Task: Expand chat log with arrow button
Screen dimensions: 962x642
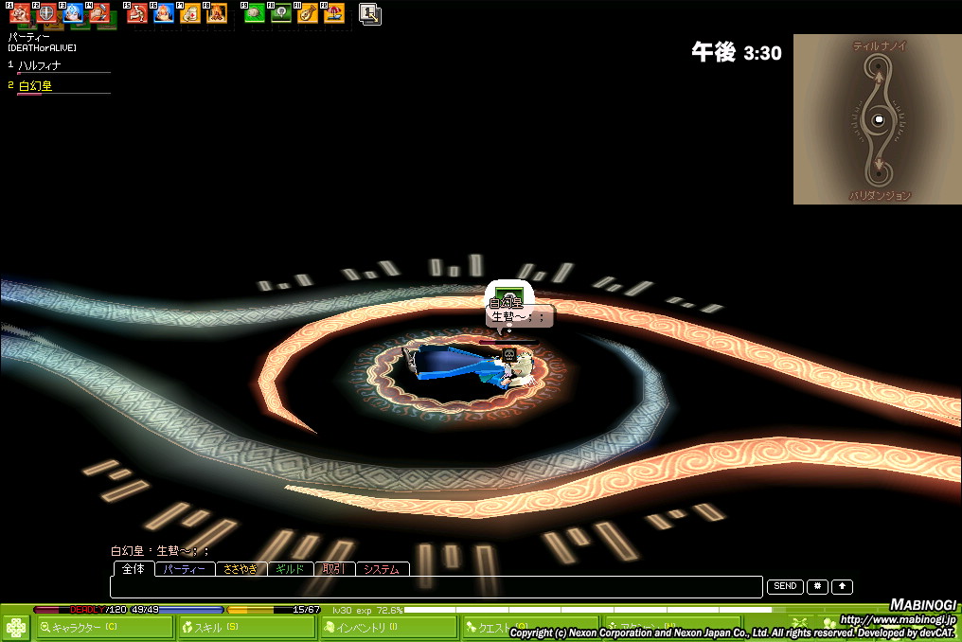Action: pyautogui.click(x=843, y=587)
